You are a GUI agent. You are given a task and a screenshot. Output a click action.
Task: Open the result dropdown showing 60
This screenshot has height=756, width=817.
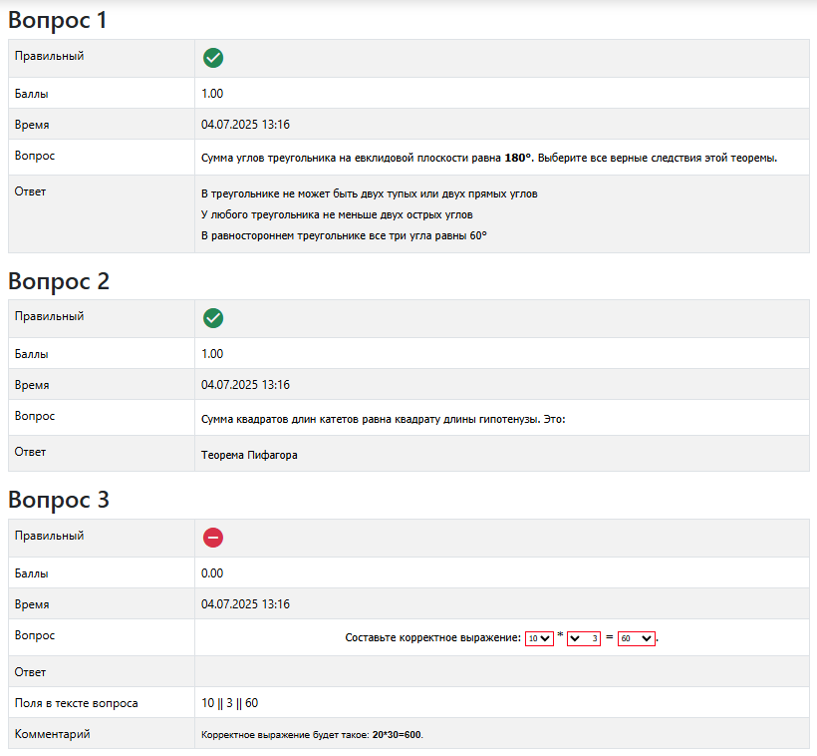pos(637,638)
